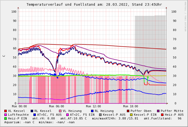188x127 pixels.
Task: Click the 'RL Heizung' legend label
Action: [x=104, y=111]
